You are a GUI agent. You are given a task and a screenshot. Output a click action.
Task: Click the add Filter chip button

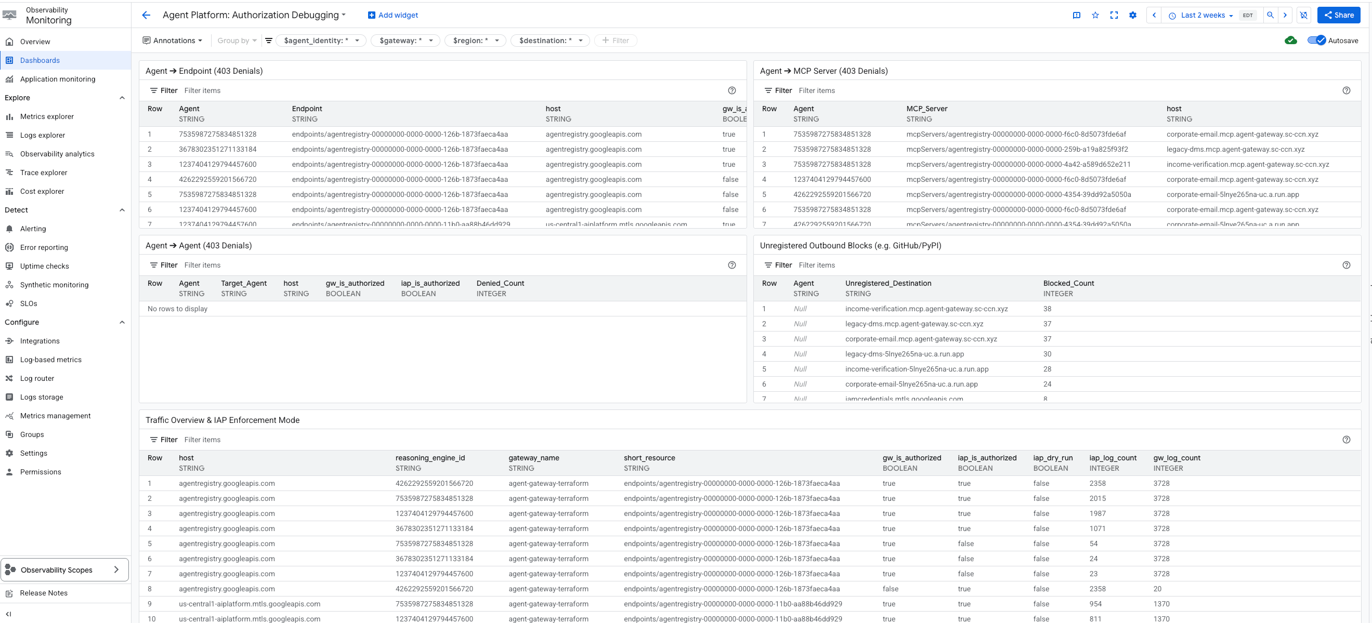(616, 41)
